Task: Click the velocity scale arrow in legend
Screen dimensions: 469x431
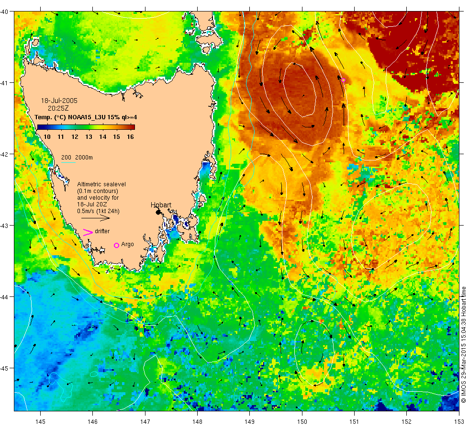Action: (x=96, y=218)
